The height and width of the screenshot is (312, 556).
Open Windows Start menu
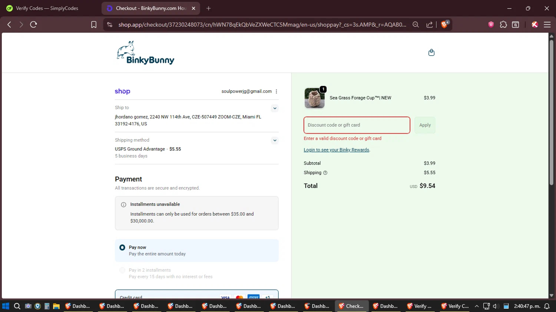pos(6,306)
